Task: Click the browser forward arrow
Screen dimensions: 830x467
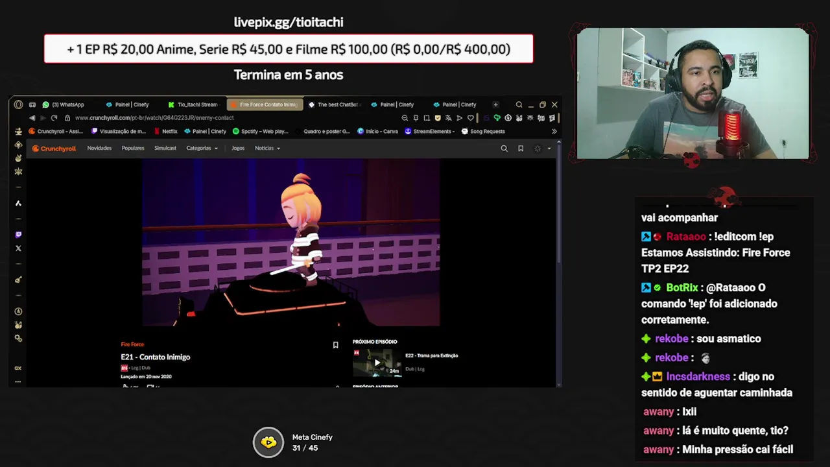Action: click(43, 118)
